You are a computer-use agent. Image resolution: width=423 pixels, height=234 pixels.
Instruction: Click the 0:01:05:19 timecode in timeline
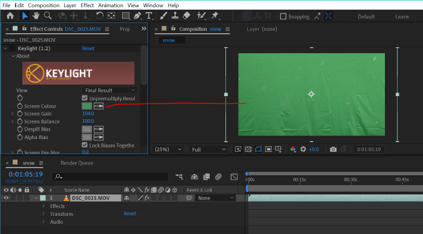click(25, 174)
